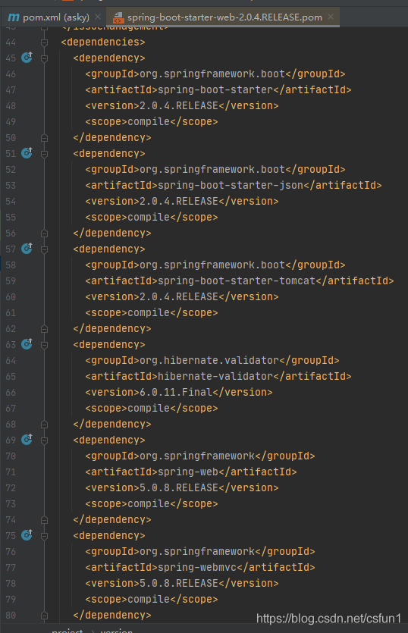Click the gutter dependency icon on line 45
The height and width of the screenshot is (633, 408).
(27, 58)
